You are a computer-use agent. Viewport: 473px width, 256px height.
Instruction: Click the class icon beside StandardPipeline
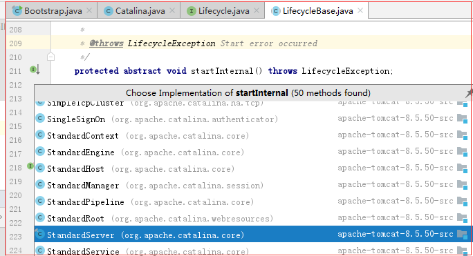(x=40, y=201)
